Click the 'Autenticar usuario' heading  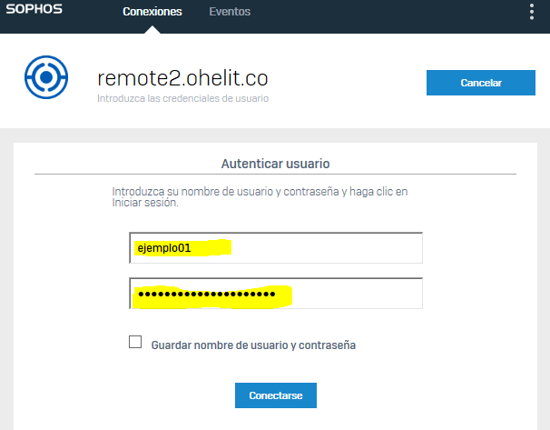click(x=275, y=164)
